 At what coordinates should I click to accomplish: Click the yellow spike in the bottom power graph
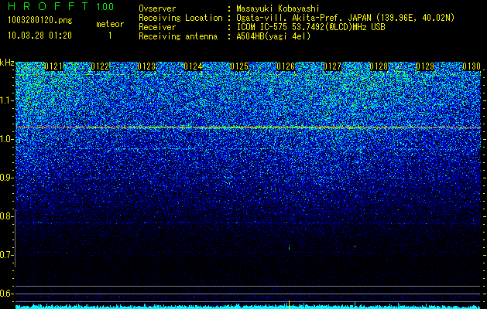coord(289,304)
